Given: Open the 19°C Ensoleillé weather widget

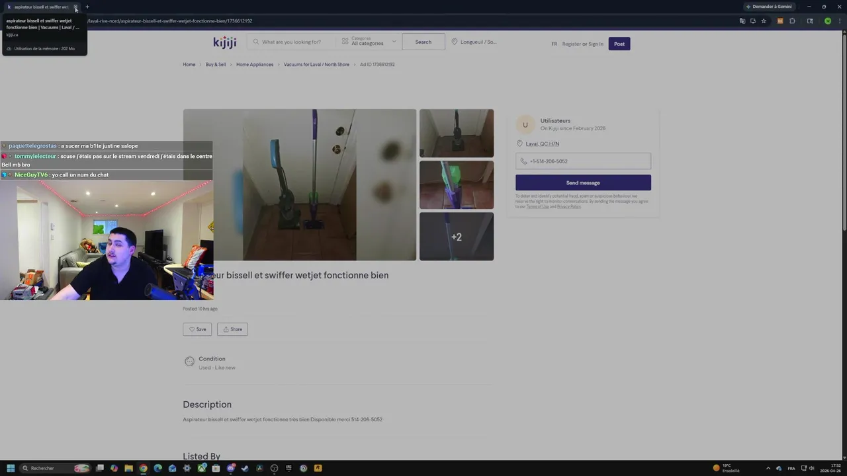Looking at the screenshot, I should coord(727,468).
